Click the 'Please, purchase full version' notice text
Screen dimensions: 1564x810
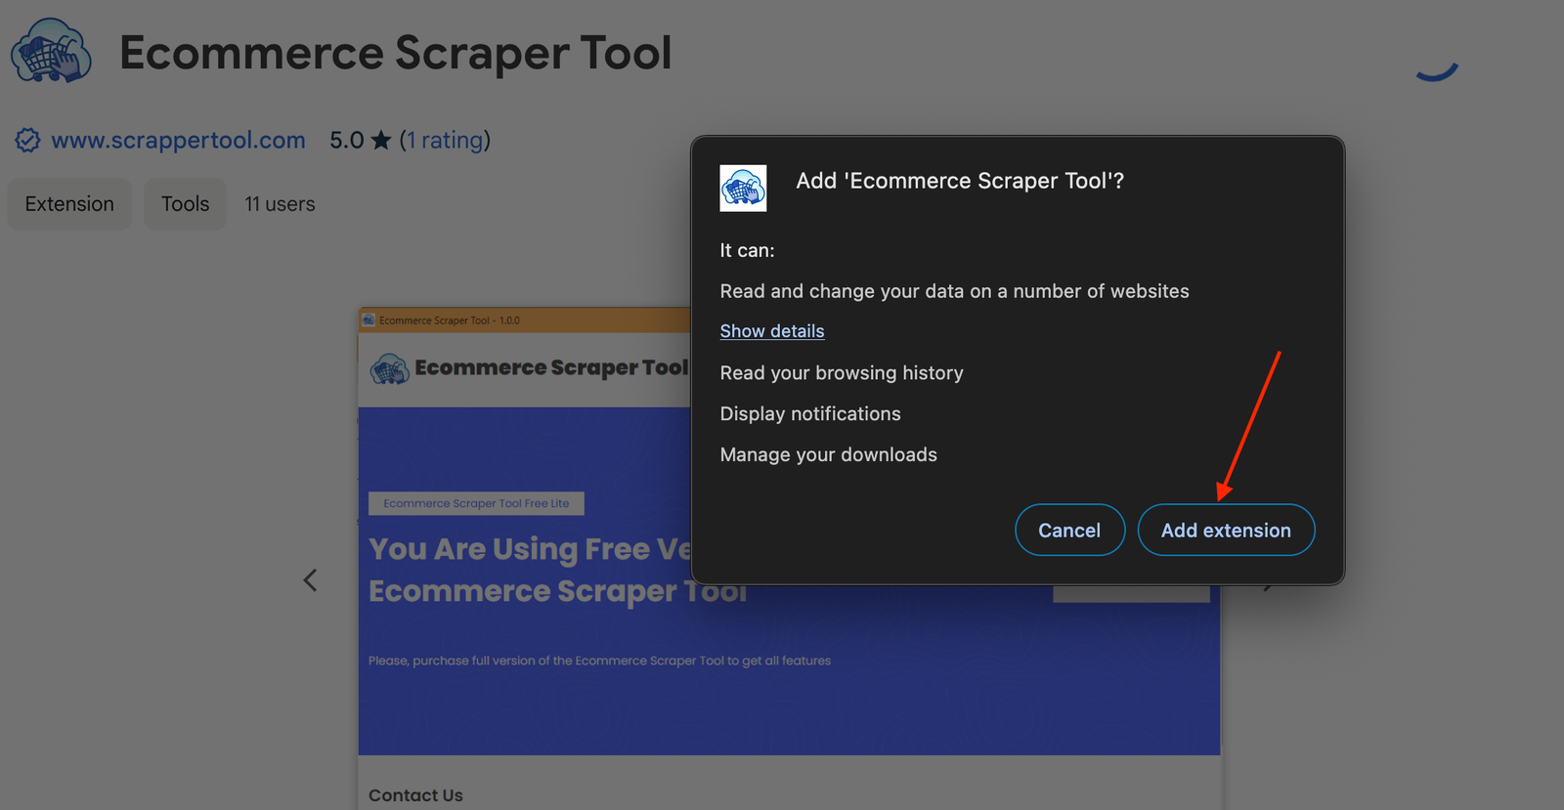point(599,661)
